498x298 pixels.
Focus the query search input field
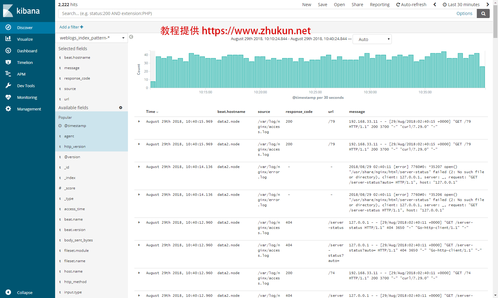pyautogui.click(x=257, y=13)
